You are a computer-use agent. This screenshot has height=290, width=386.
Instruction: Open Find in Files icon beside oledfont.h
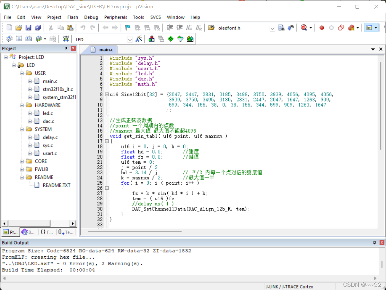click(211, 28)
